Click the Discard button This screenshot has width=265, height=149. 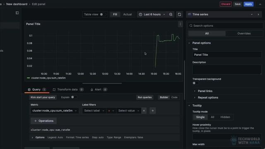(x=226, y=4)
